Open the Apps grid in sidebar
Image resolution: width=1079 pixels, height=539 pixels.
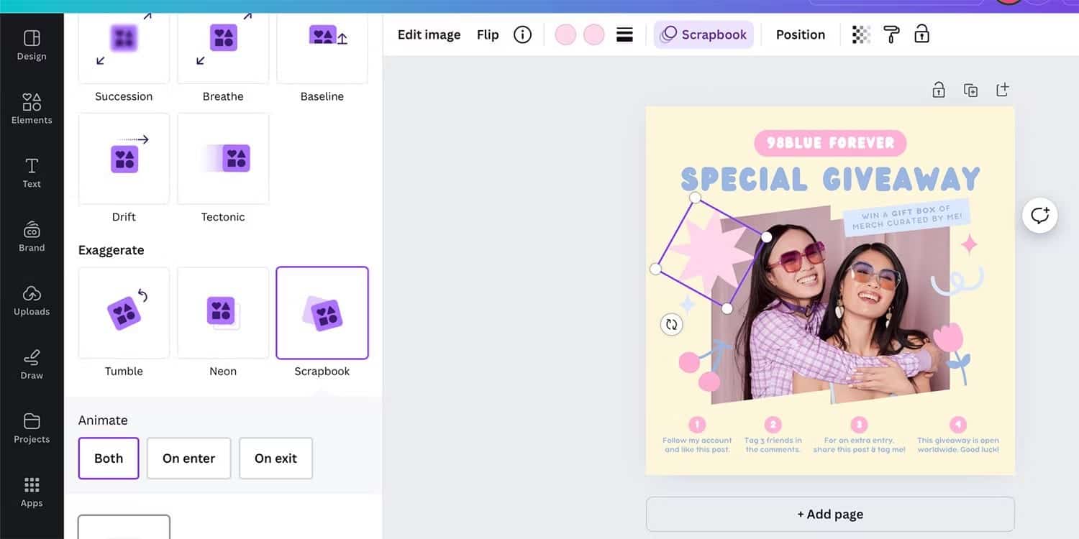point(32,492)
